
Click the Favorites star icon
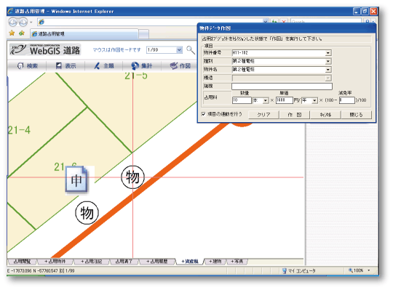12,33
